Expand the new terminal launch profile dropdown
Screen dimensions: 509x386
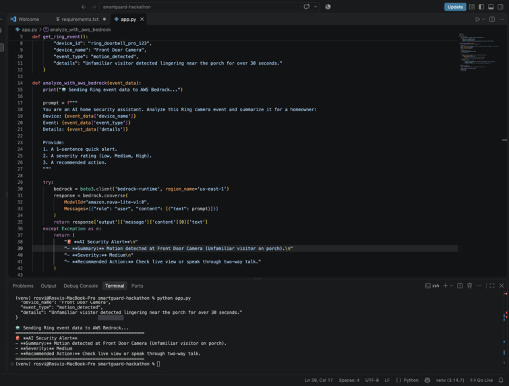pyautogui.click(x=452, y=286)
